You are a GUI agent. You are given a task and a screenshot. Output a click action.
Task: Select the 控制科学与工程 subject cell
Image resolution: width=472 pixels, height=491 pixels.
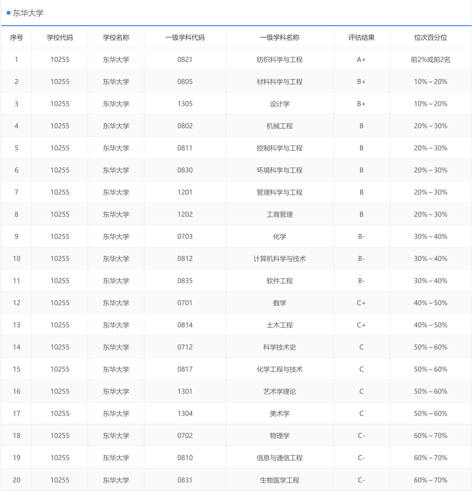280,148
